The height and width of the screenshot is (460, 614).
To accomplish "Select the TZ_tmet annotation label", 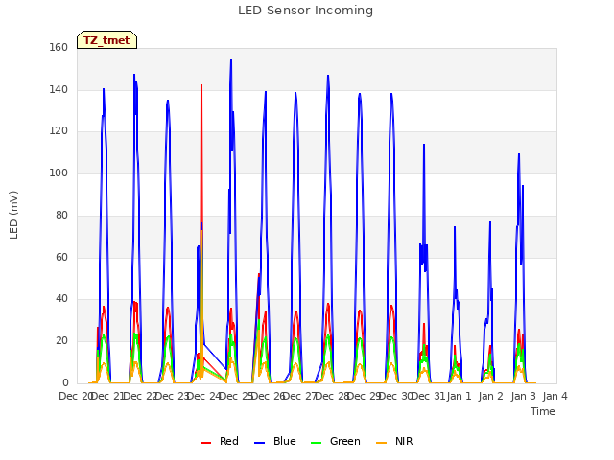I will click(x=106, y=40).
